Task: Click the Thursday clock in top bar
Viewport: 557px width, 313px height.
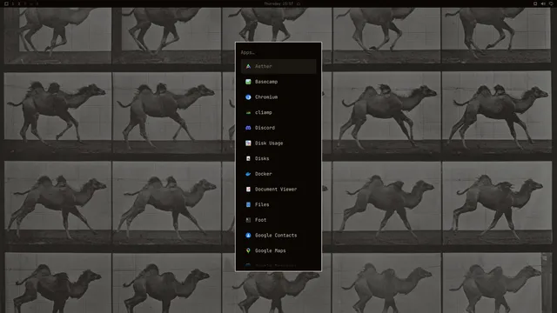Action: 278,3
